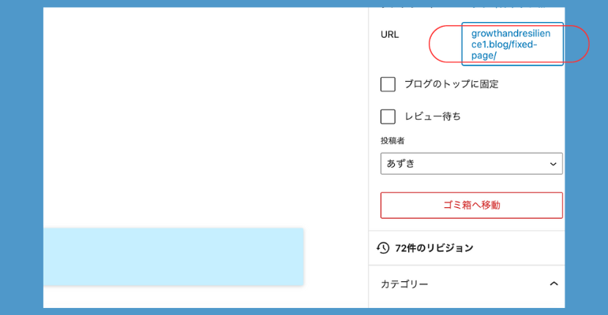The width and height of the screenshot is (608, 315).
Task: Open the growthandresilience1.blog/fixed-page/ URL link
Action: click(512, 44)
